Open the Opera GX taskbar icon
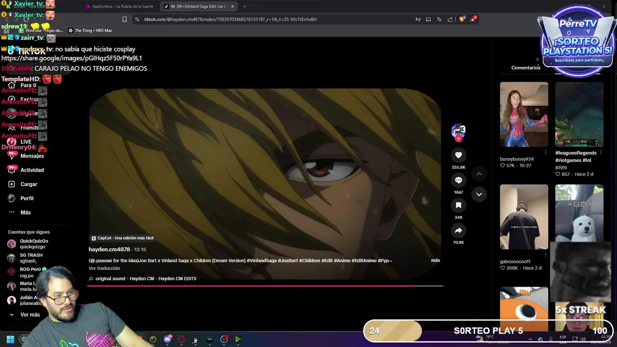This screenshot has width=617, height=347. [182, 339]
